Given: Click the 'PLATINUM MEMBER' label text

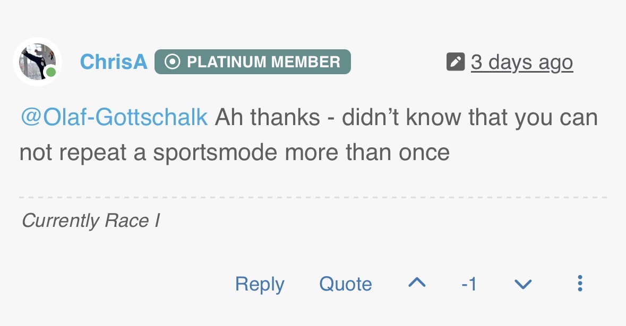Looking at the screenshot, I should coord(263,62).
